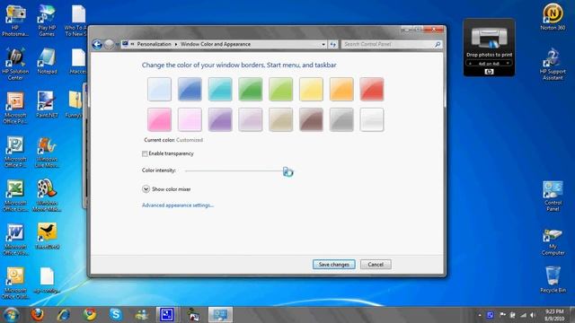The width and height of the screenshot is (575, 323).
Task: Expand Show color mixer
Action: point(146,189)
